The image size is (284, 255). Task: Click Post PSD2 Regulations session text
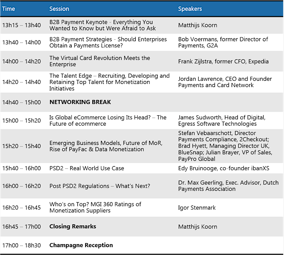(x=100, y=186)
